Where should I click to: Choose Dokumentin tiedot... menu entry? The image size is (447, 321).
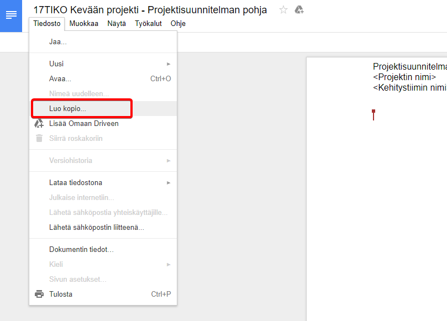coord(81,250)
